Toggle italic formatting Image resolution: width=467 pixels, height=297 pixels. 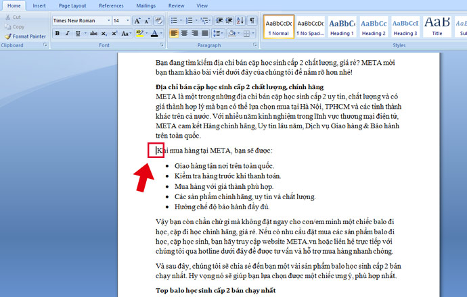pyautogui.click(x=68, y=33)
